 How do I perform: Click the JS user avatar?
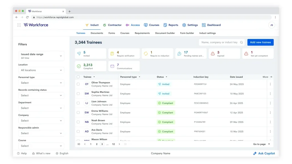coord(271,25)
